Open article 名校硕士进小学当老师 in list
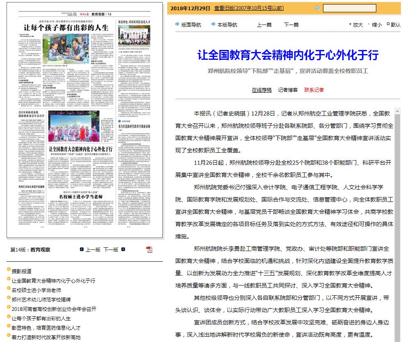 click(36, 290)
